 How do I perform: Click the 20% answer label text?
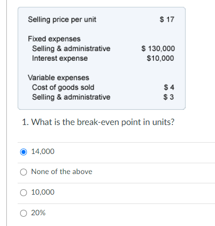click(x=38, y=213)
